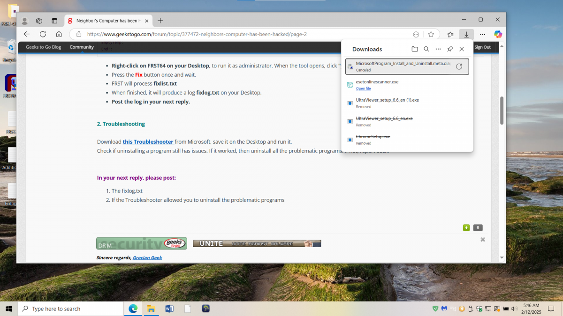Image resolution: width=563 pixels, height=316 pixels.
Task: Open more options in Downloads panel
Action: (438, 49)
